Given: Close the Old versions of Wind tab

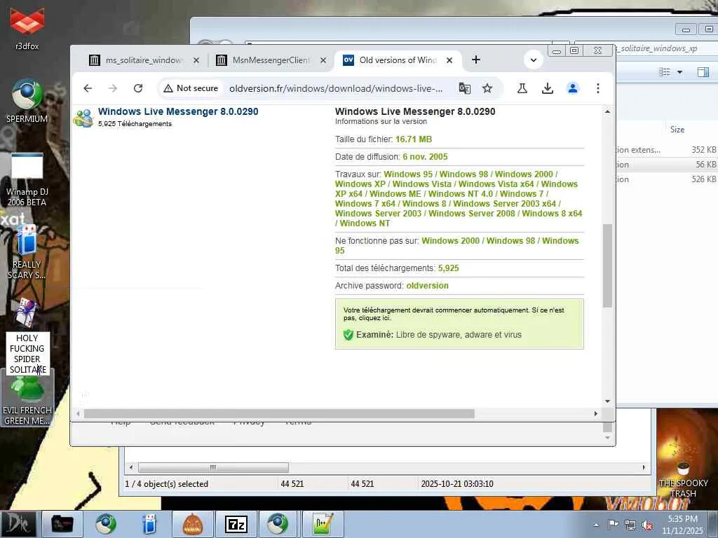Looking at the screenshot, I should 449,60.
